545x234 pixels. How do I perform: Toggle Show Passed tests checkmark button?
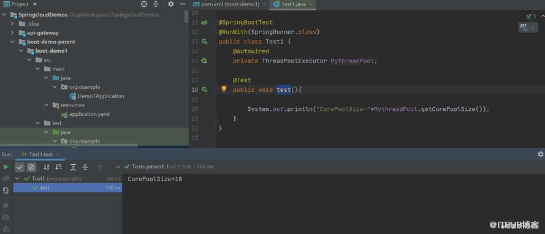click(20, 167)
